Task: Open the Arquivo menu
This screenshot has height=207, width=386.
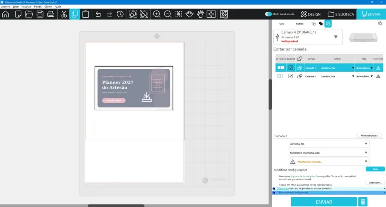Action: [x=5, y=7]
